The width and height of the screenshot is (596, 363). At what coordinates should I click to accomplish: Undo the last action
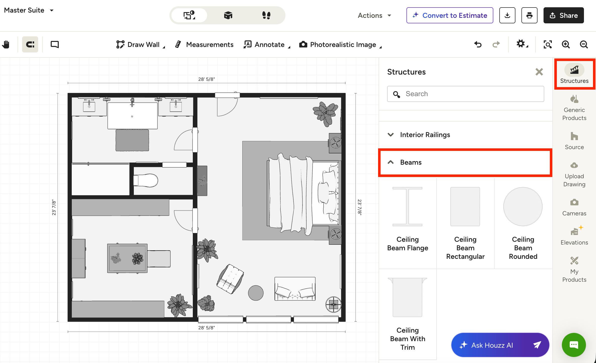point(478,44)
